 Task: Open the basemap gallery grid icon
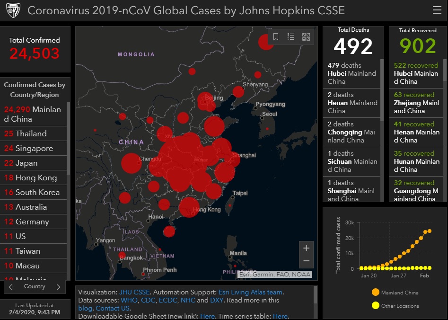pos(306,36)
